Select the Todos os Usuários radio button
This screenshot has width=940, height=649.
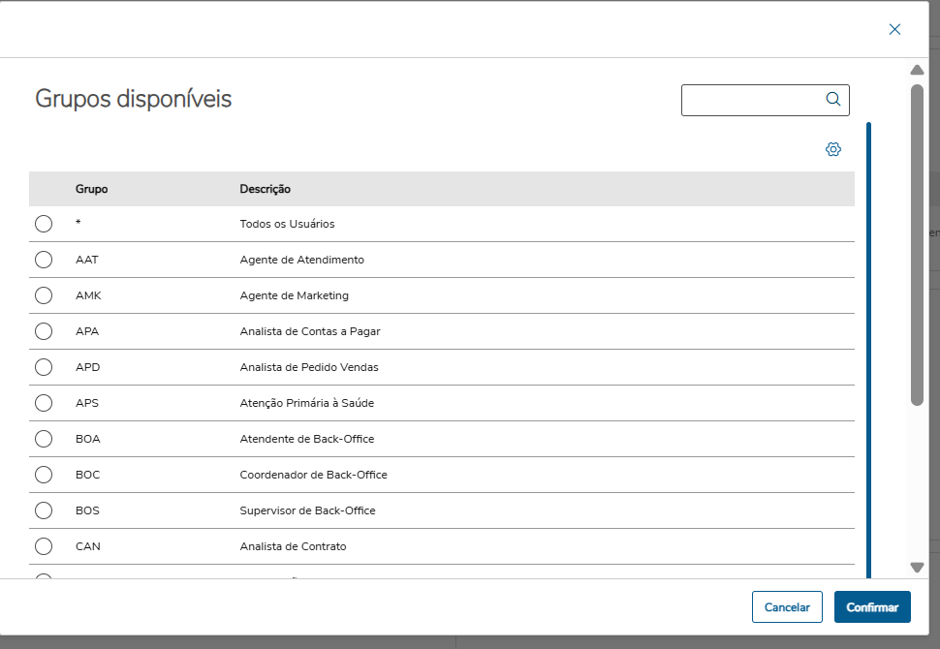coord(44,224)
